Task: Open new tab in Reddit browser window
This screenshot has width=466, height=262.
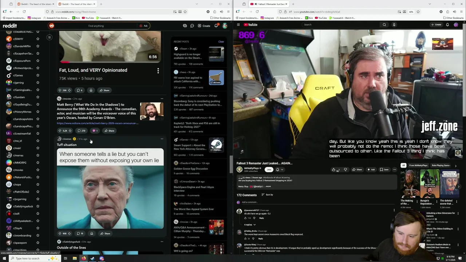Action: [x=101, y=4]
